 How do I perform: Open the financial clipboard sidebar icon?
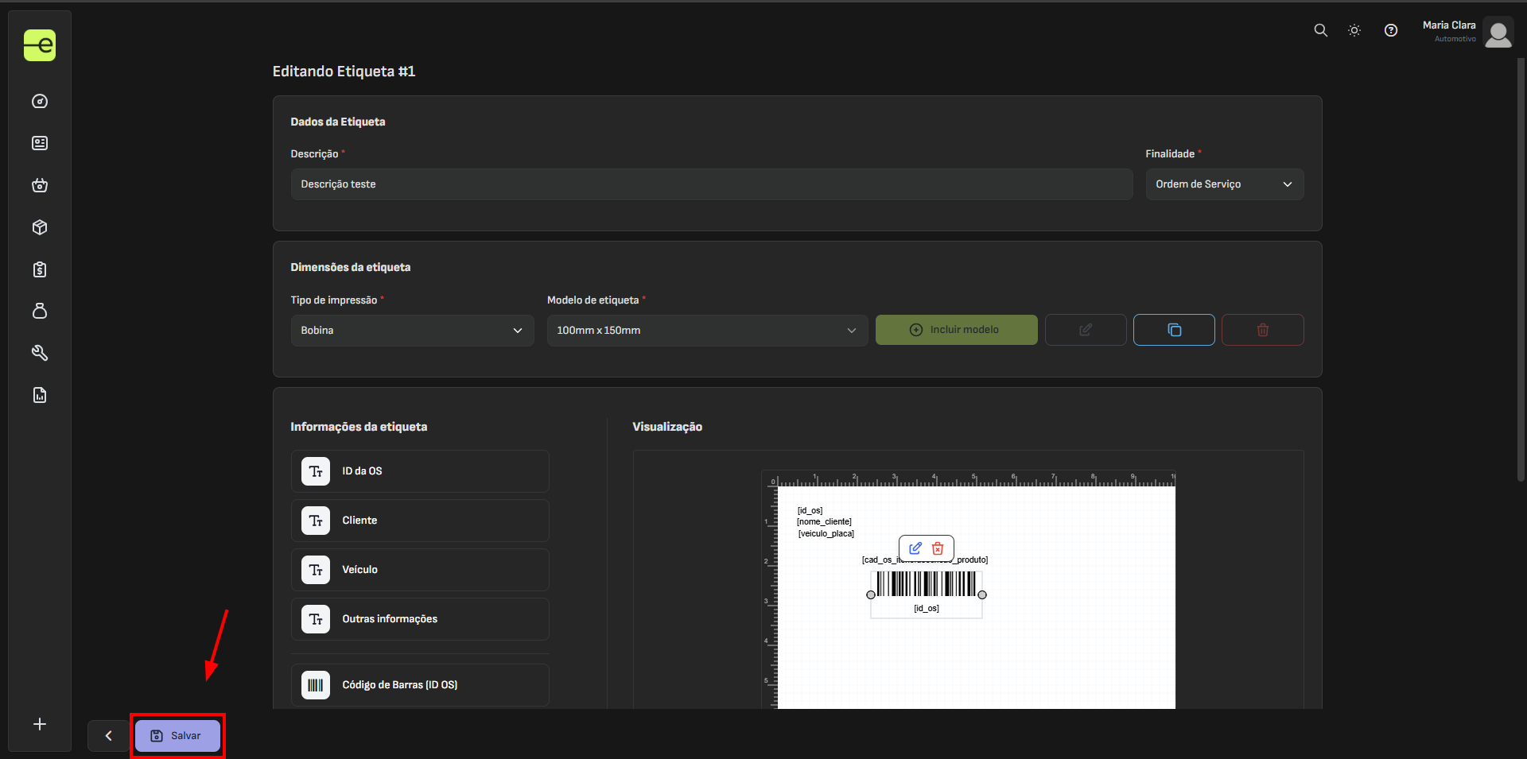pyautogui.click(x=40, y=269)
